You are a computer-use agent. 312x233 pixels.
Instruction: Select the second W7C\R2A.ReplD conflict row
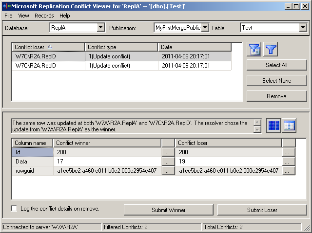point(121,66)
